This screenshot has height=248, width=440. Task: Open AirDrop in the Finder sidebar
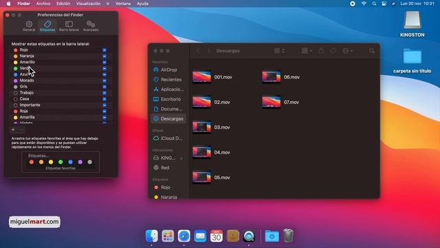coord(168,70)
